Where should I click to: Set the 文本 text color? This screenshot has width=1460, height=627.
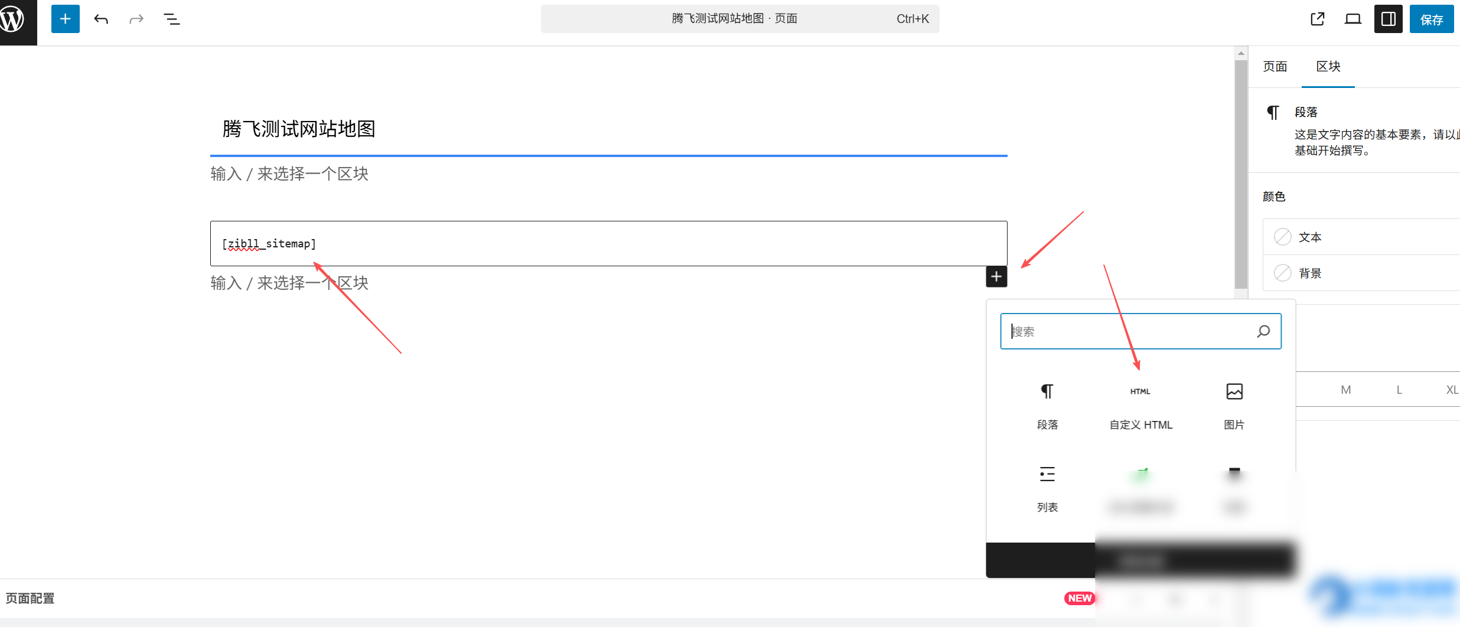click(1311, 237)
